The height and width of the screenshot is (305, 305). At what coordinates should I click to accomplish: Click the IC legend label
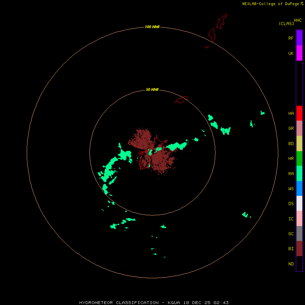coord(291,219)
